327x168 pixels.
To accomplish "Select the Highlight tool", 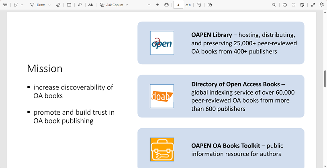I will [15, 5].
